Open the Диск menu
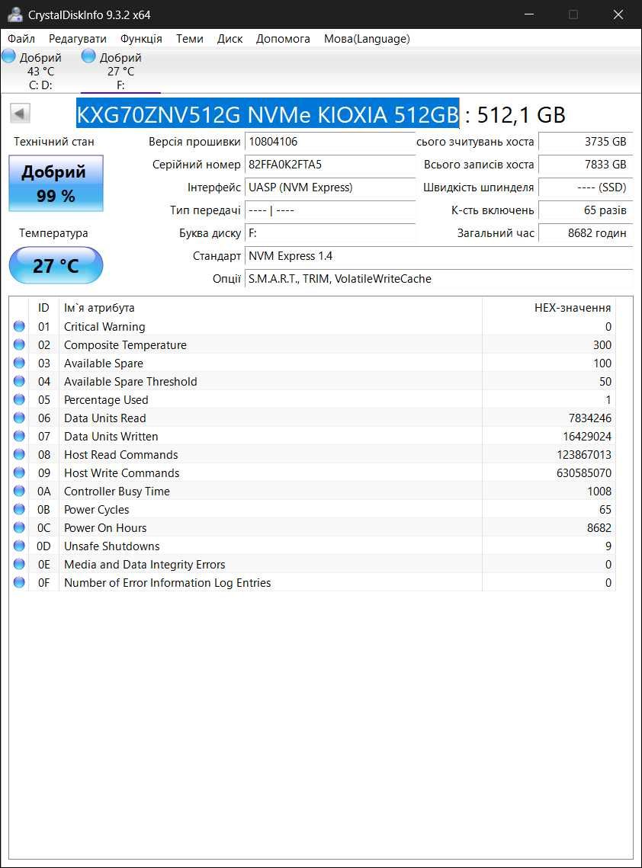 click(x=230, y=39)
